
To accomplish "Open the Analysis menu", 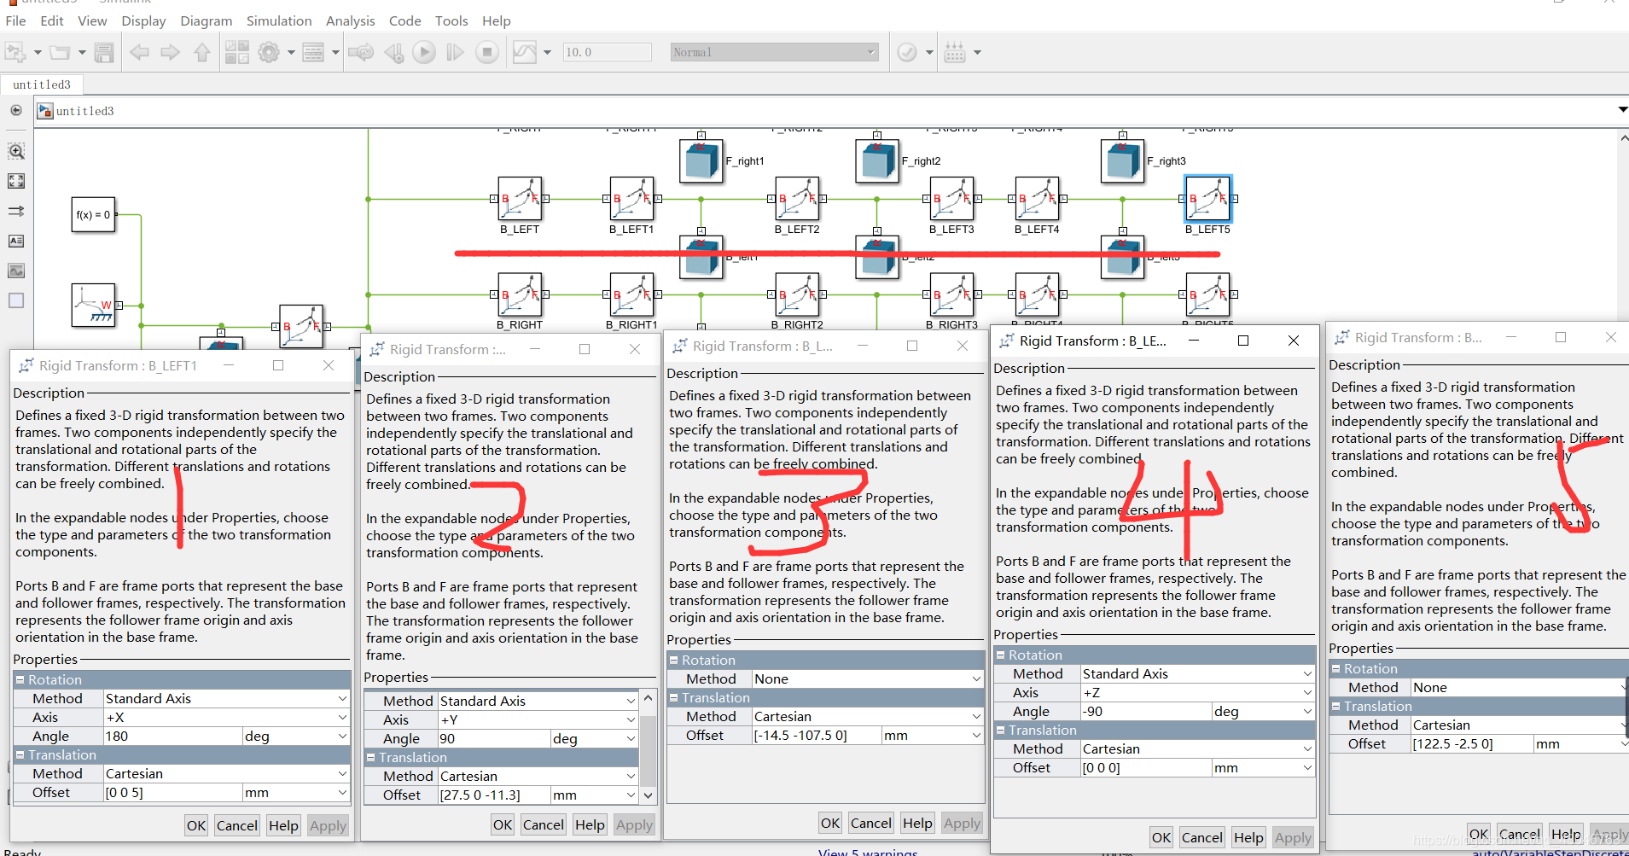I will [351, 20].
